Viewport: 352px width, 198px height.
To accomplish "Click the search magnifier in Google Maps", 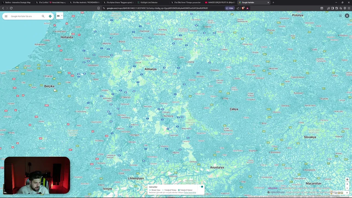I will (43, 16).
